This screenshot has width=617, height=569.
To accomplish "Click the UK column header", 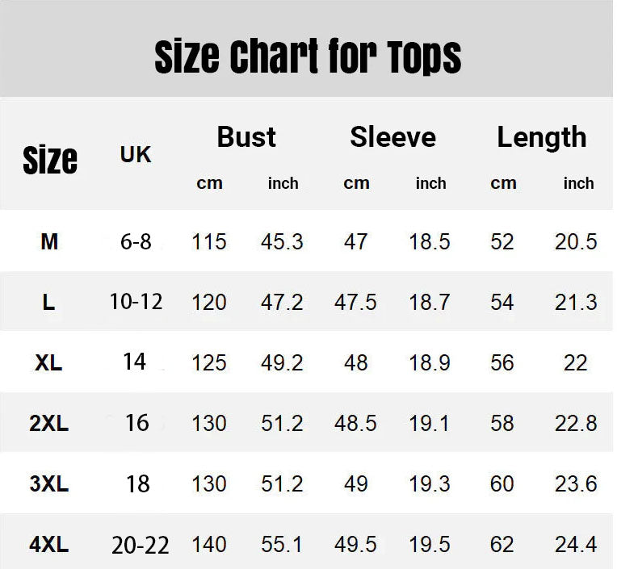I will [136, 154].
